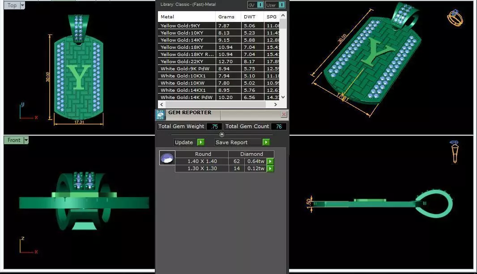Select the White Gold:14K PdW row
477x274 pixels.
click(218, 97)
